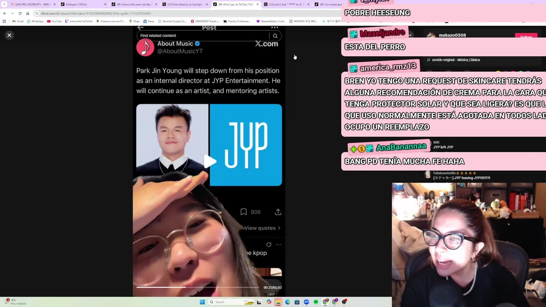
Task: Seek on the TikTok video progress bar
Action: click(x=197, y=287)
